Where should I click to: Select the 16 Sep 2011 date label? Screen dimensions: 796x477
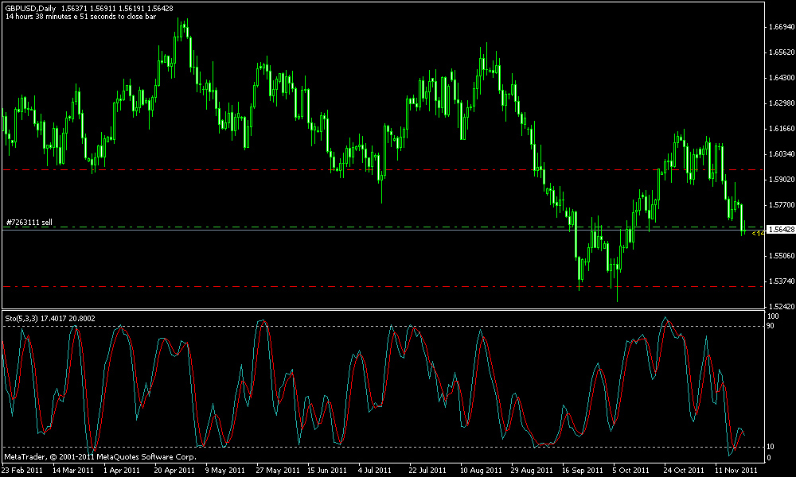pyautogui.click(x=581, y=470)
